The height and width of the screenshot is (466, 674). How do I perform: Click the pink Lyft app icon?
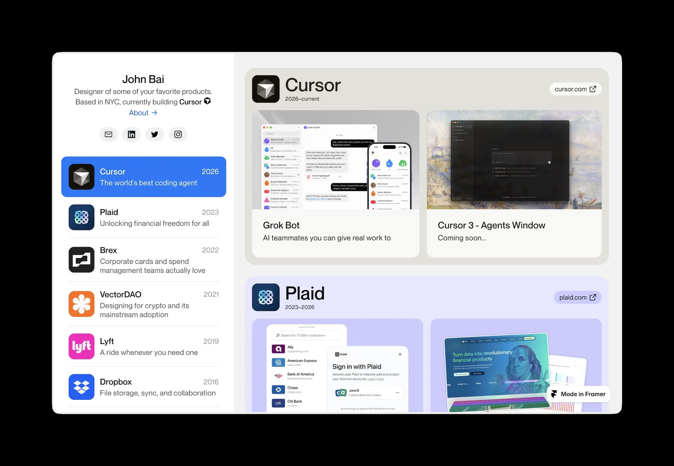click(81, 346)
